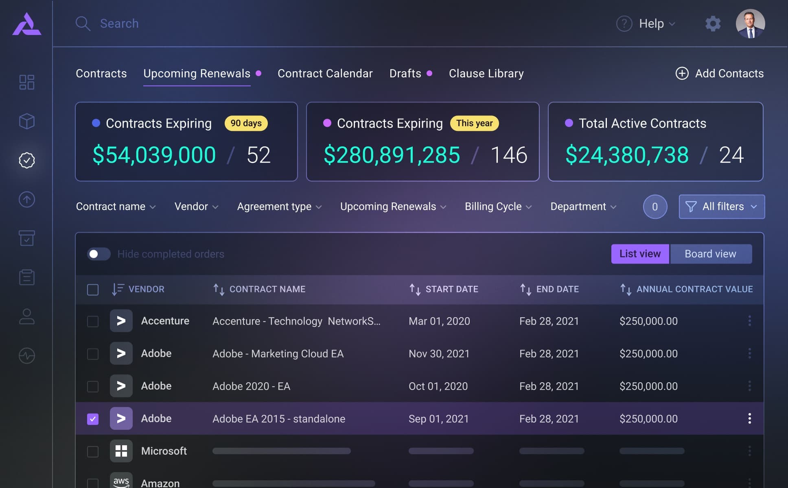This screenshot has height=488, width=788.
Task: Click vendor logo in Adobe 2020 - EA row
Action: point(121,386)
